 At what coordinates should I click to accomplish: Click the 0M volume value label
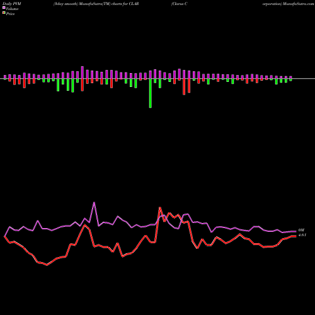[301, 230]
